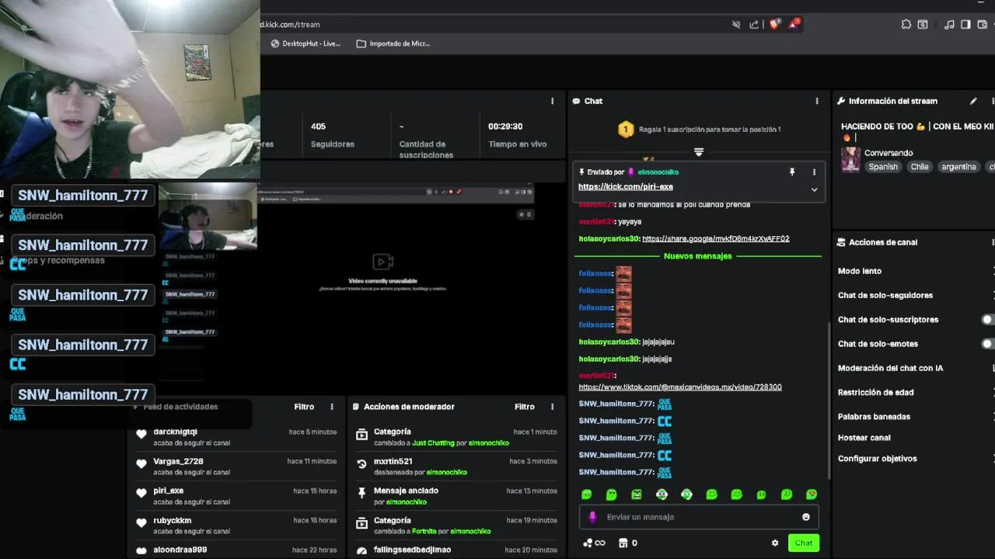The height and width of the screenshot is (559, 995).
Task: Click the settings gear in chat footer
Action: [x=774, y=543]
